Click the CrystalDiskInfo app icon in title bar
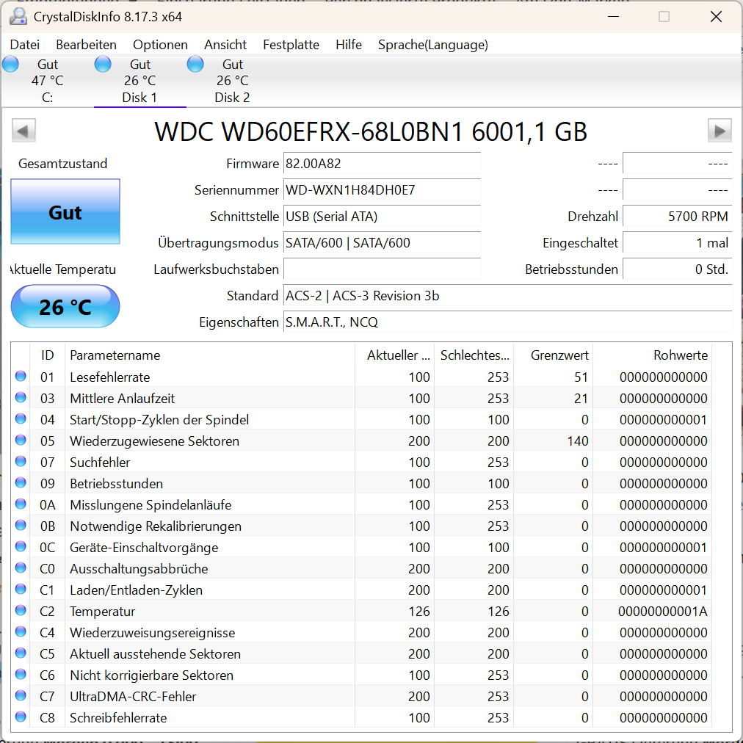Image resolution: width=743 pixels, height=743 pixels. click(x=18, y=17)
